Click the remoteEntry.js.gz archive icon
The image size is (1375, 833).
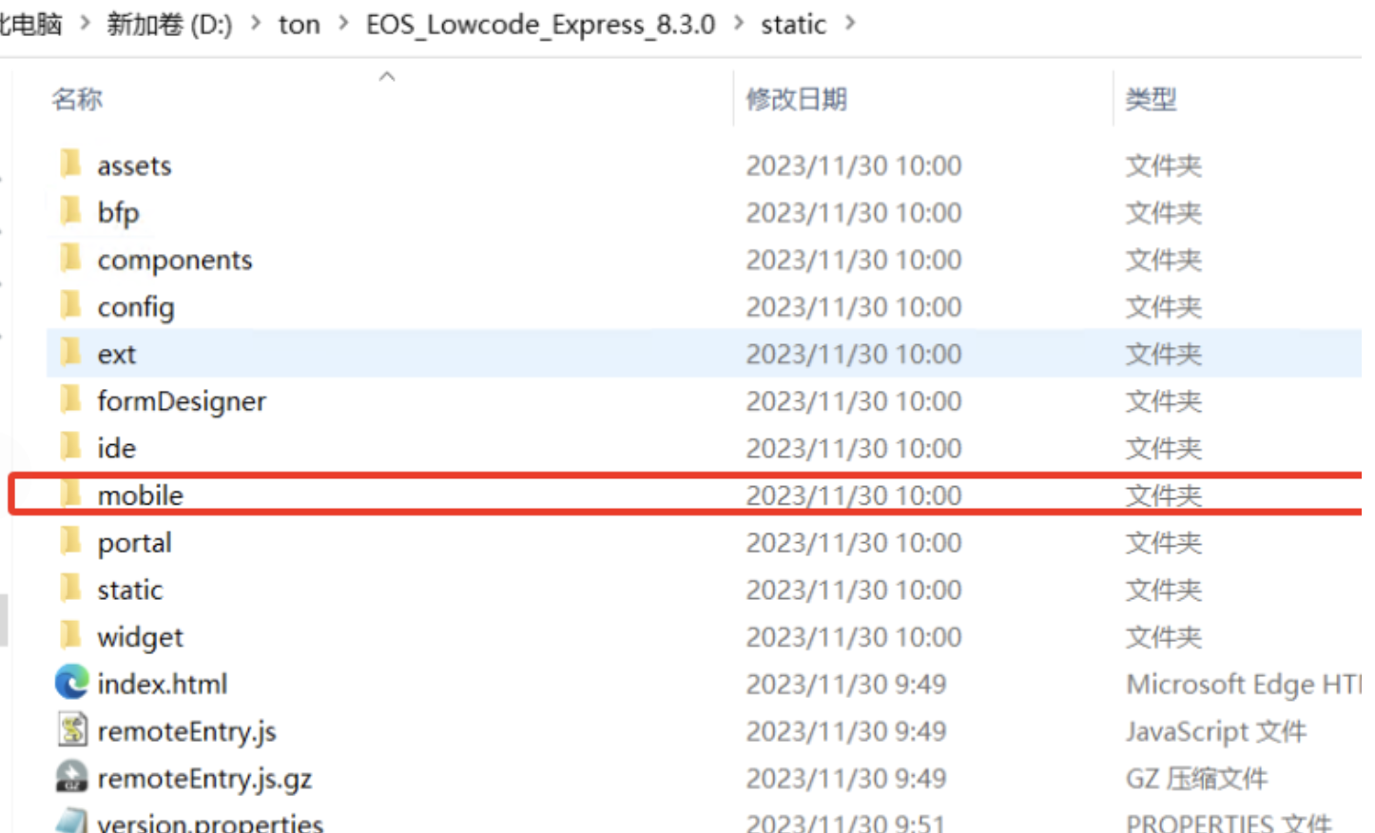point(71,777)
